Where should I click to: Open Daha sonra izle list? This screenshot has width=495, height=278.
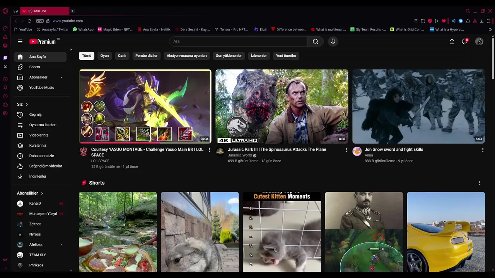coord(40,156)
